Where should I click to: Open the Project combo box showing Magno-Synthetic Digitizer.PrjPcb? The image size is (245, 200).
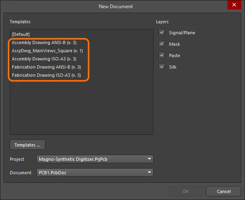(x=95, y=159)
